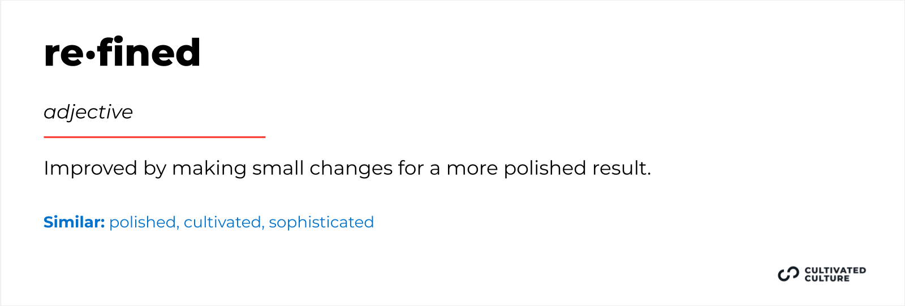Screen dimensions: 905x306
Task: Click the Cultivated Culture chain-link logo icon
Action: [788, 274]
